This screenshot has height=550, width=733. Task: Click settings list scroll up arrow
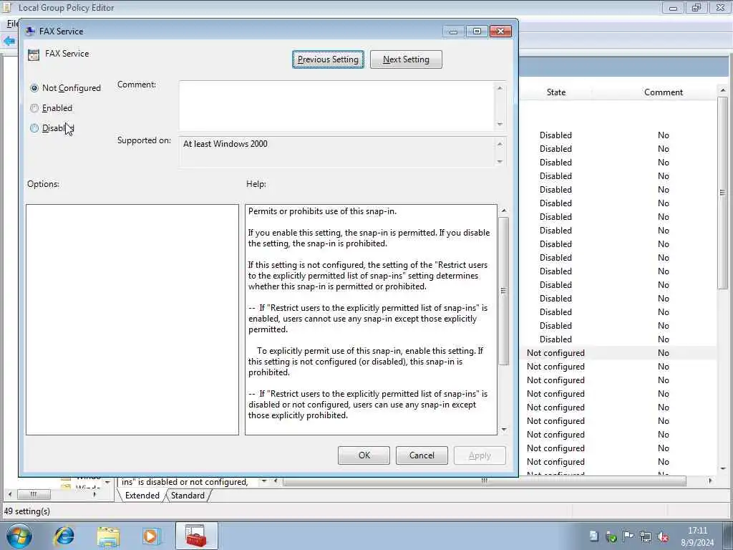point(722,90)
